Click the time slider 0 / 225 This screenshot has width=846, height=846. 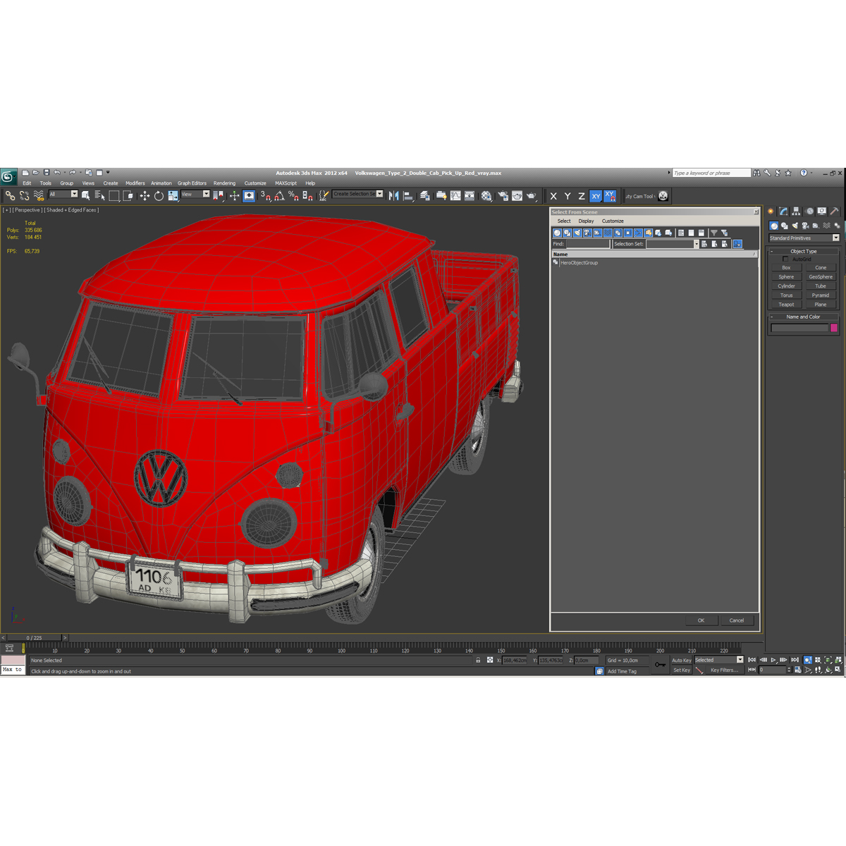34,638
